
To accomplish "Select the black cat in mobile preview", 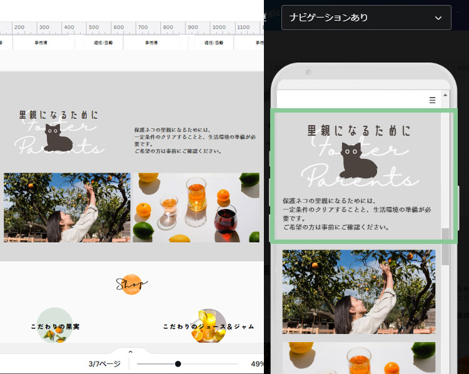I will (358, 161).
